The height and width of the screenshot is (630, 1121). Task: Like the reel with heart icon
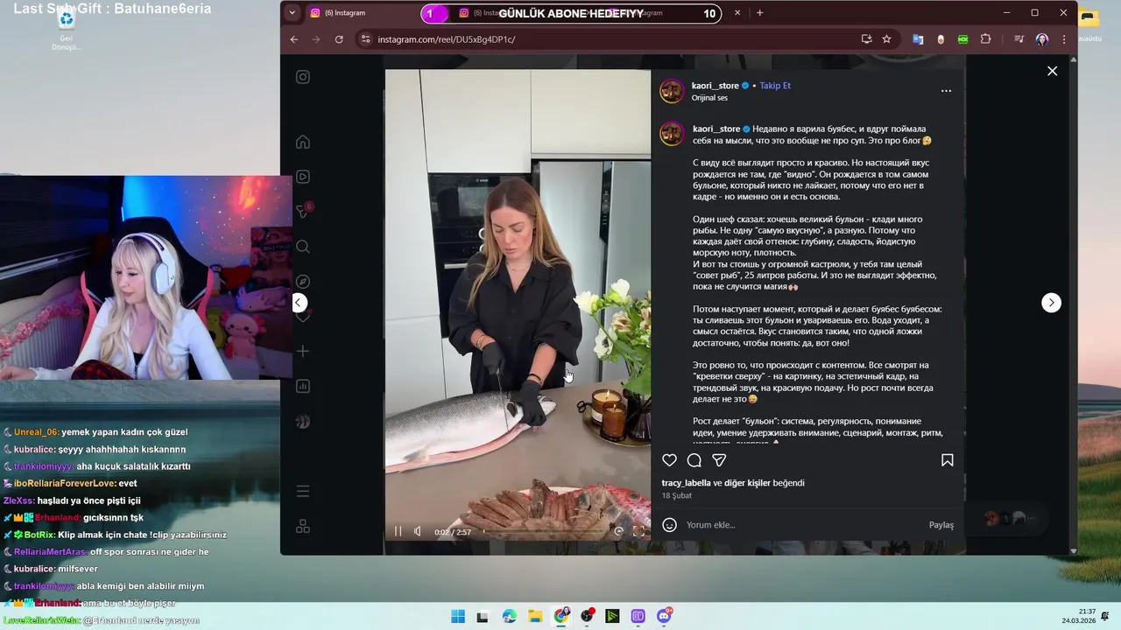tap(669, 460)
